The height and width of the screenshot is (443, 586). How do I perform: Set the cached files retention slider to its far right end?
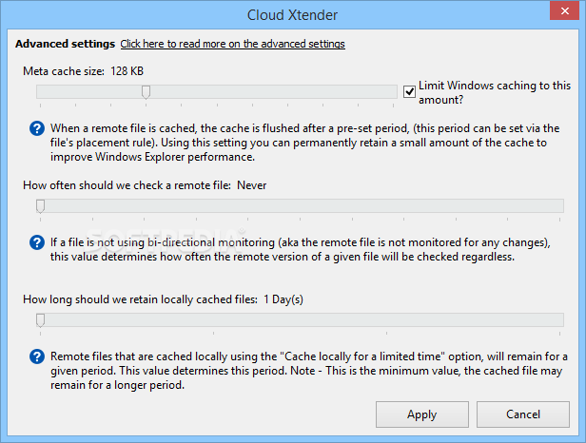559,320
